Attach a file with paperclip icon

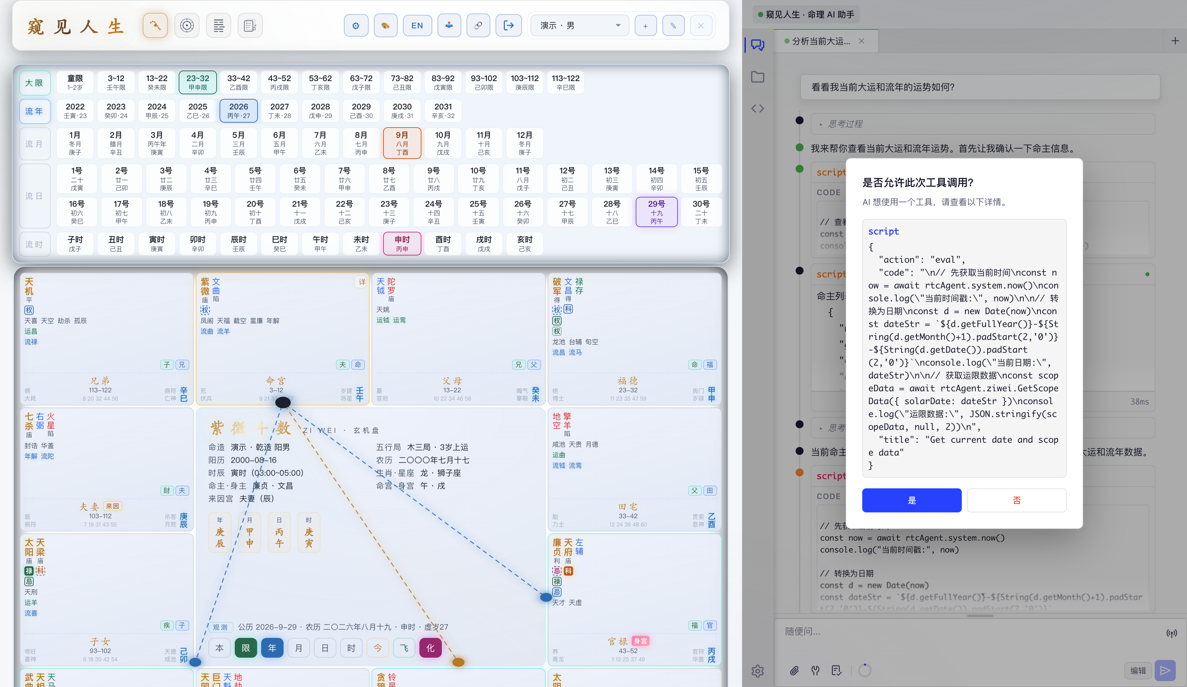point(794,671)
